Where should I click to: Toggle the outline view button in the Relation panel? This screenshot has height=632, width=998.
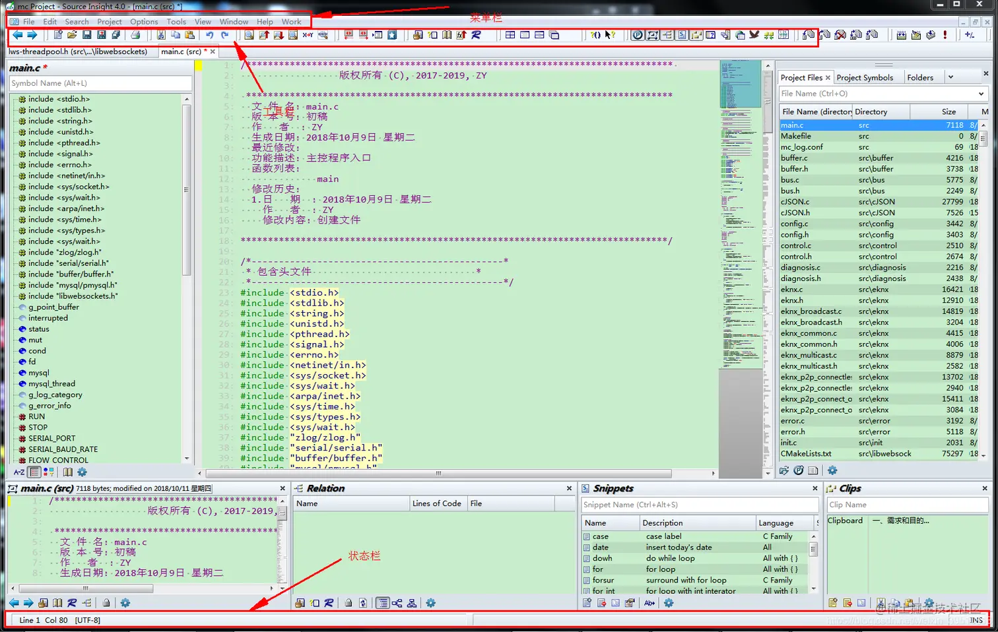[x=383, y=603]
